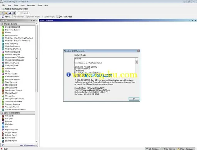Click the Transient Thermal icon

tap(3, 107)
